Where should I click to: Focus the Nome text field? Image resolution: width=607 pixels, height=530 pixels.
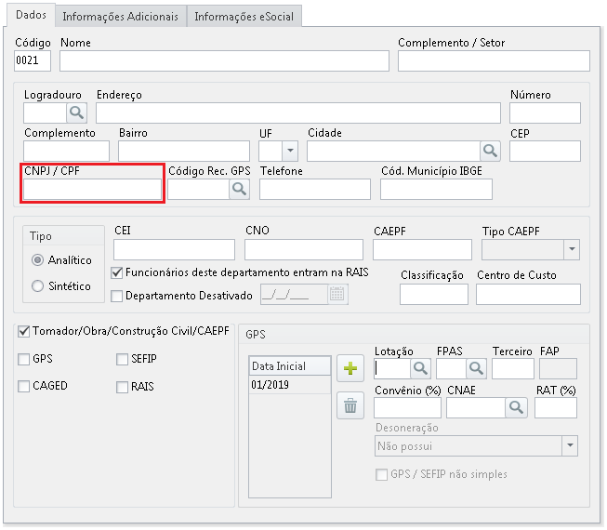click(x=224, y=61)
